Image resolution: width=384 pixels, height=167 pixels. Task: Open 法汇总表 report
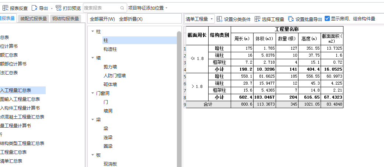pos(9,72)
